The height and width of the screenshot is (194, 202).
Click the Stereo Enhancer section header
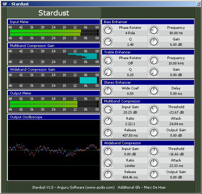click(148, 82)
